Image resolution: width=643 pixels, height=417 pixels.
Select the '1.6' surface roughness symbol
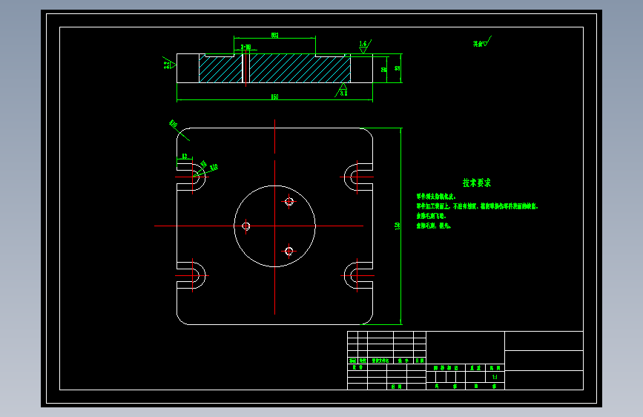[x=365, y=47]
